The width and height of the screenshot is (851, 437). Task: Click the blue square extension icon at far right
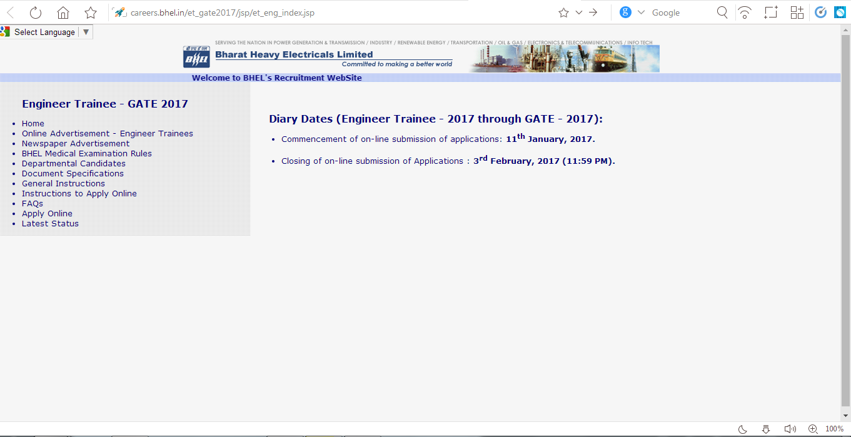(x=840, y=13)
